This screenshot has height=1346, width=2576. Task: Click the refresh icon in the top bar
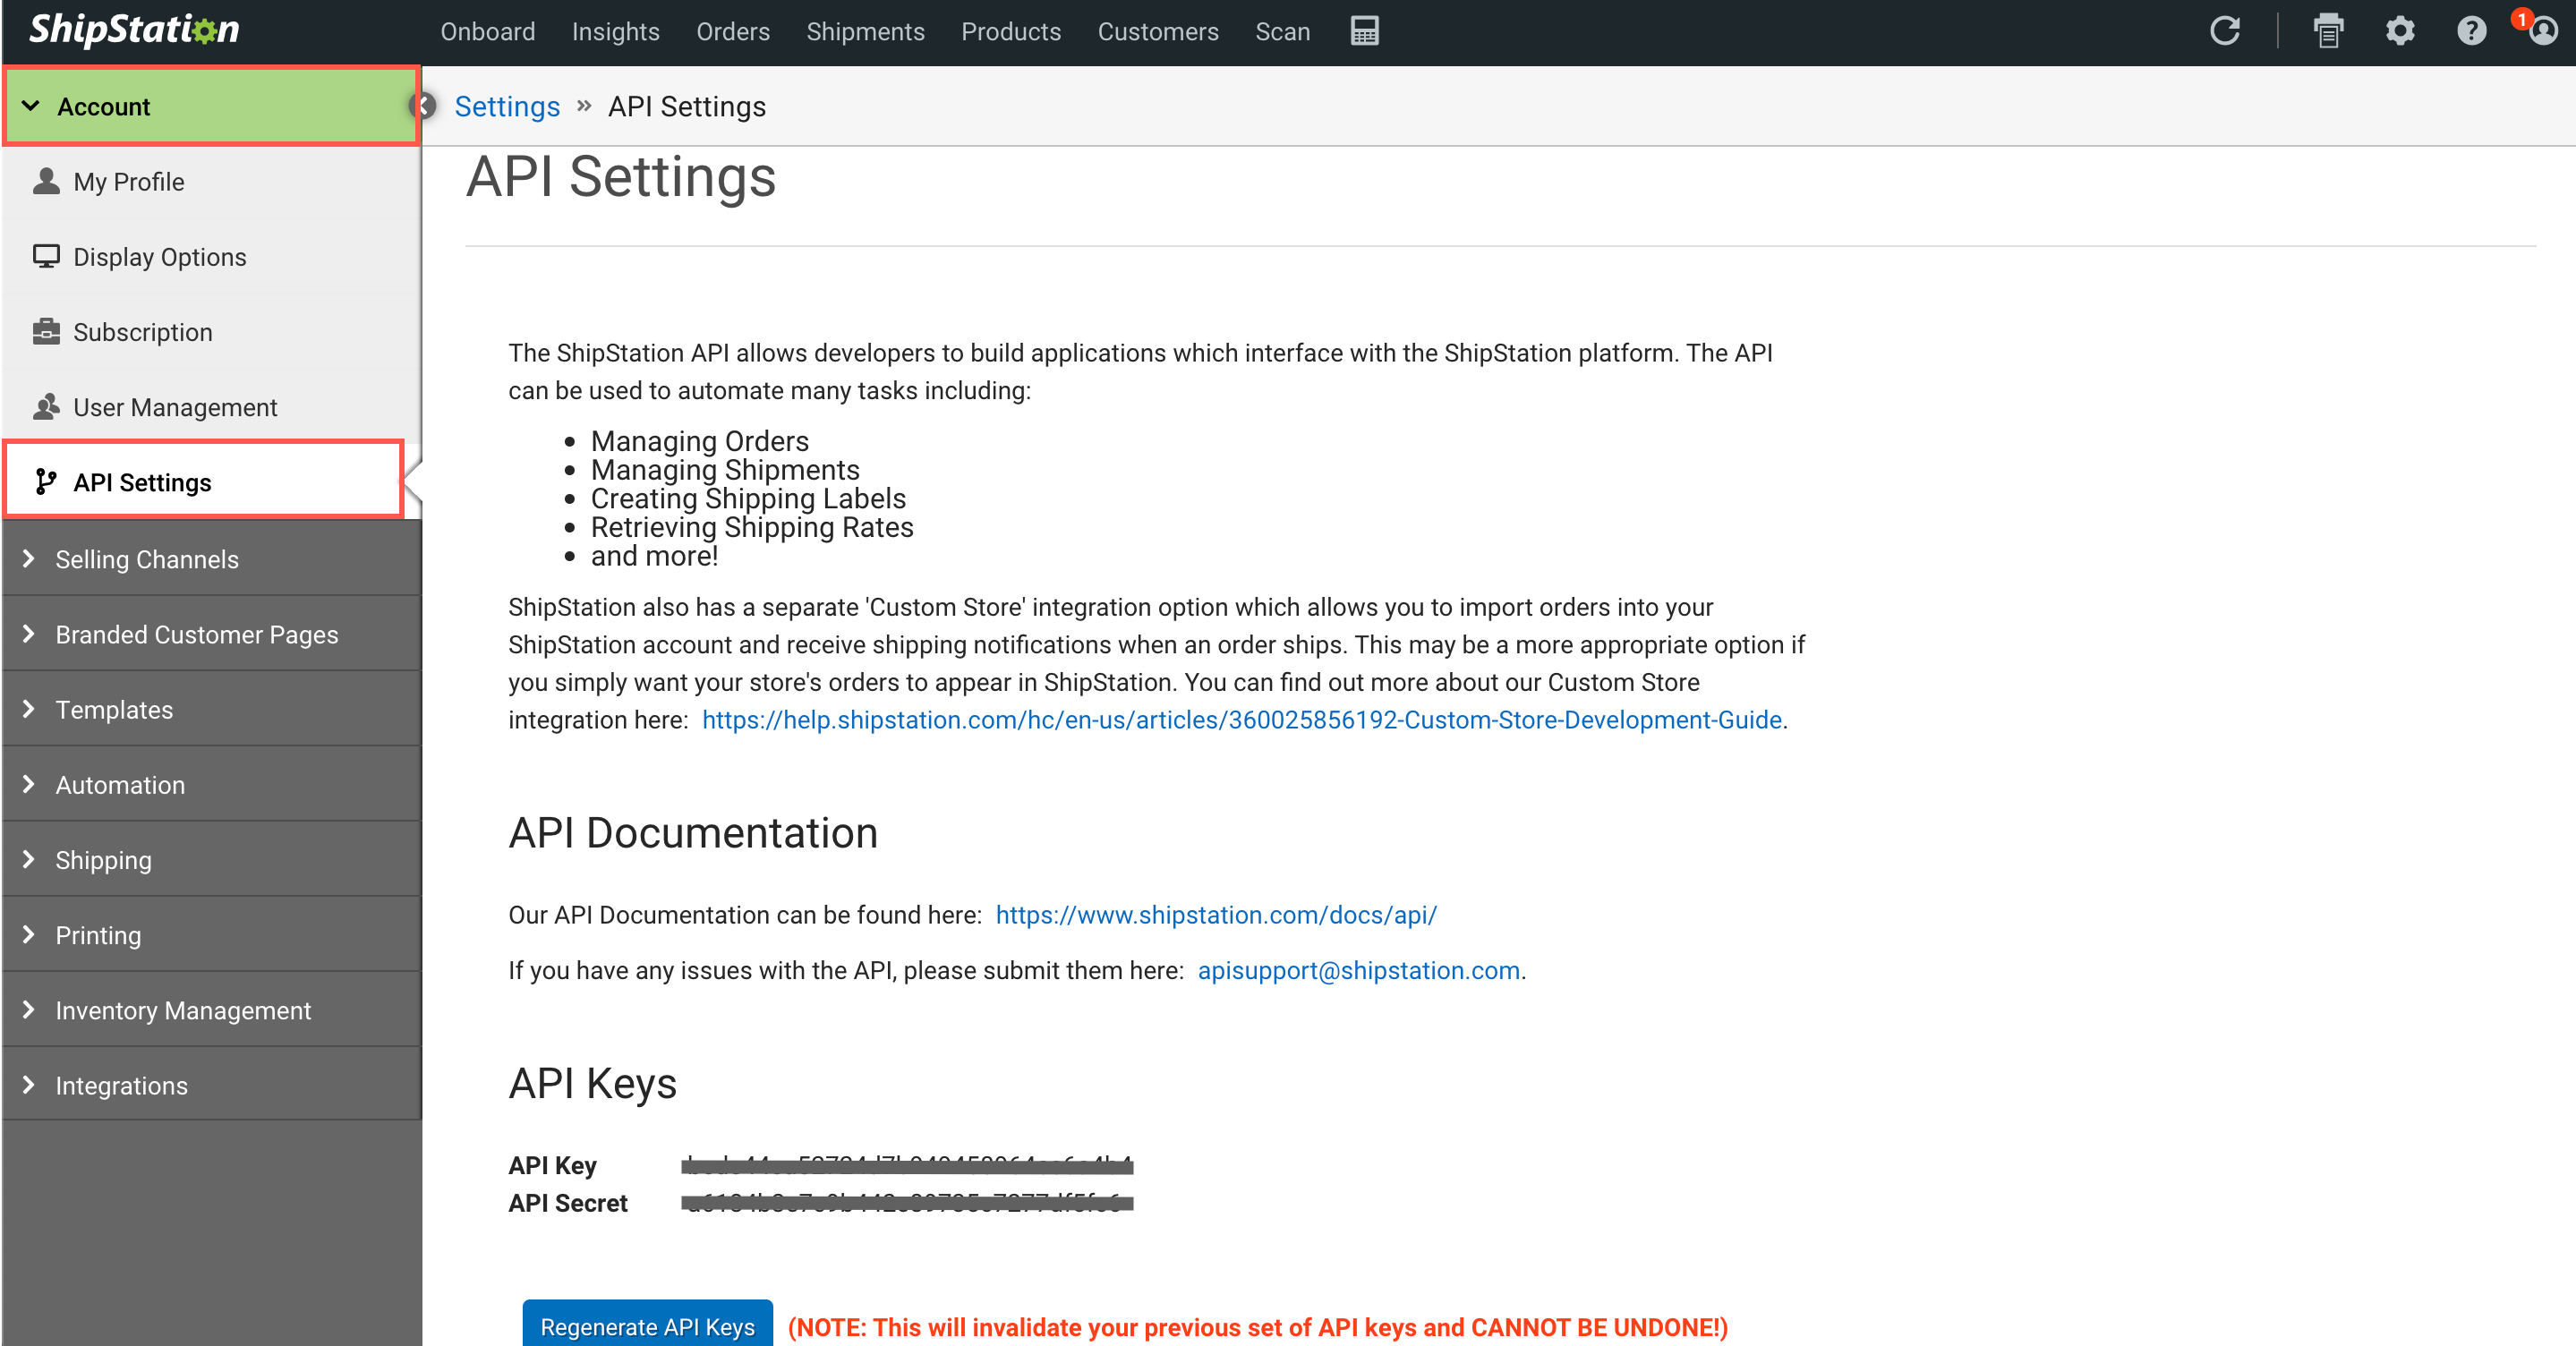click(x=2225, y=31)
